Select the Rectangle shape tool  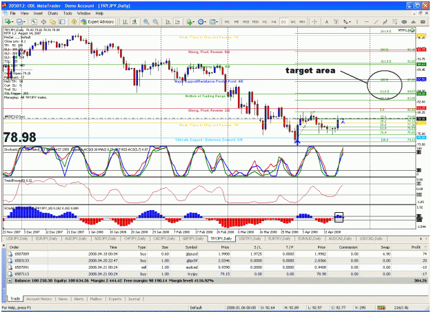click(423, 22)
